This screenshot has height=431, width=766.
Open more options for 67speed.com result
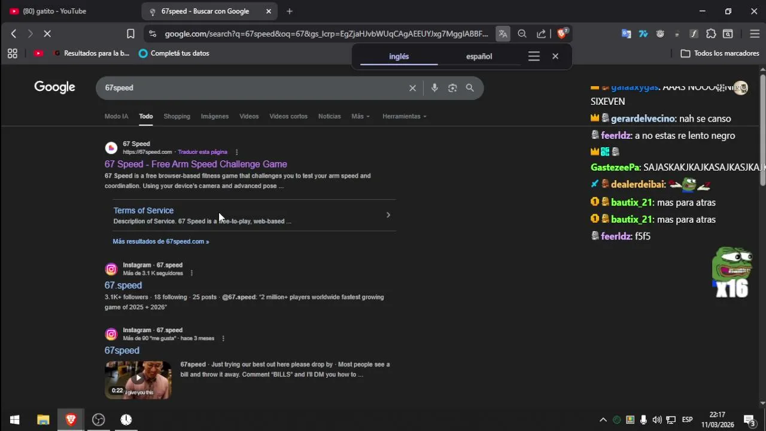(237, 152)
